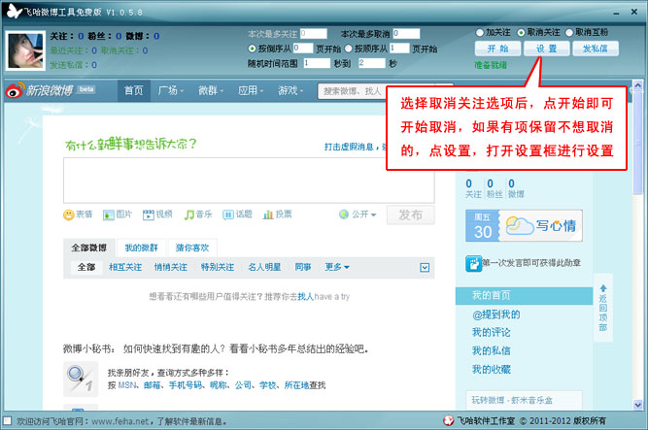This screenshot has height=430, width=648.
Task: Click the calendar date 30 tile
Action: [x=482, y=226]
